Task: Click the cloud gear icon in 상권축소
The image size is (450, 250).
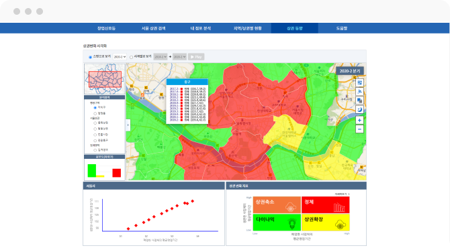Action: (x=291, y=207)
